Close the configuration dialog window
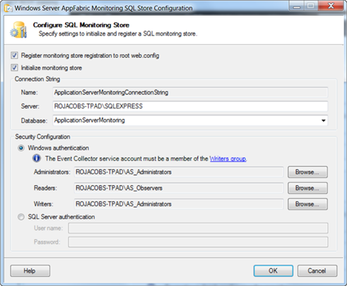The height and width of the screenshot is (286, 347). click(x=331, y=6)
